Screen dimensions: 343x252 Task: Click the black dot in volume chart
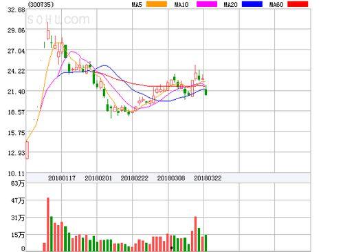tap(172, 248)
